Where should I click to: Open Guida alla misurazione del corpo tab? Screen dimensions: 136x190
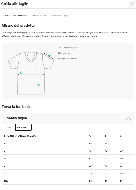50,16
